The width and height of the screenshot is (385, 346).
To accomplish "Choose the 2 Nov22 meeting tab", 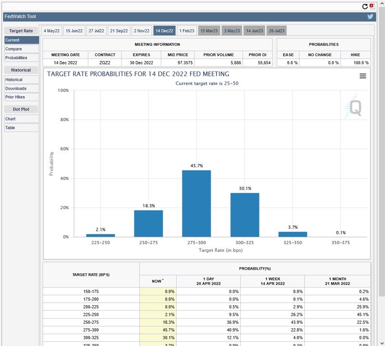I will click(142, 31).
